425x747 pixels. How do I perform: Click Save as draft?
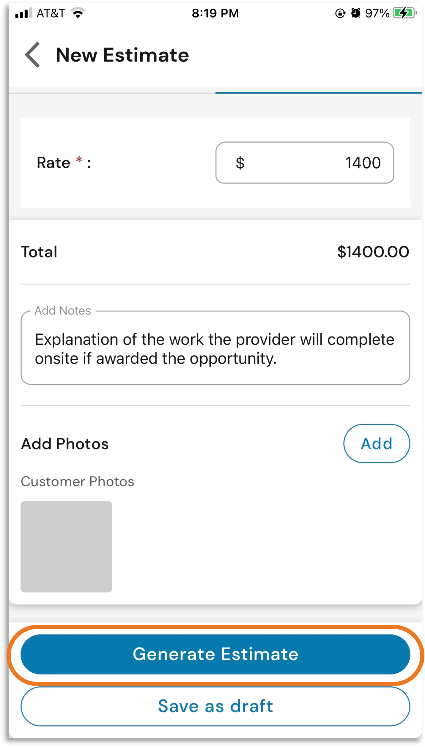point(215,706)
